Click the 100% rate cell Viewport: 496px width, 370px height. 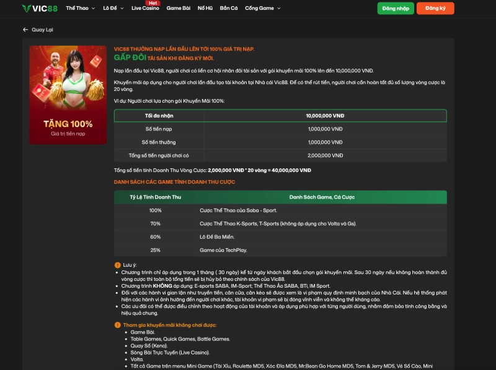click(x=156, y=210)
